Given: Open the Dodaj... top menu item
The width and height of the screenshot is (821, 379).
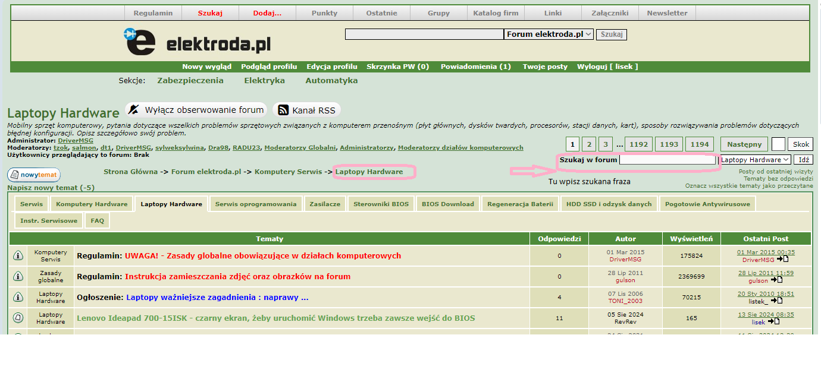Looking at the screenshot, I should click(x=267, y=13).
